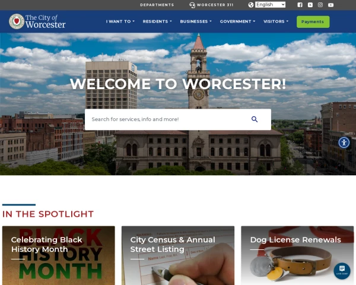Expand the I Want To menu
The width and height of the screenshot is (356, 285).
pyautogui.click(x=120, y=21)
